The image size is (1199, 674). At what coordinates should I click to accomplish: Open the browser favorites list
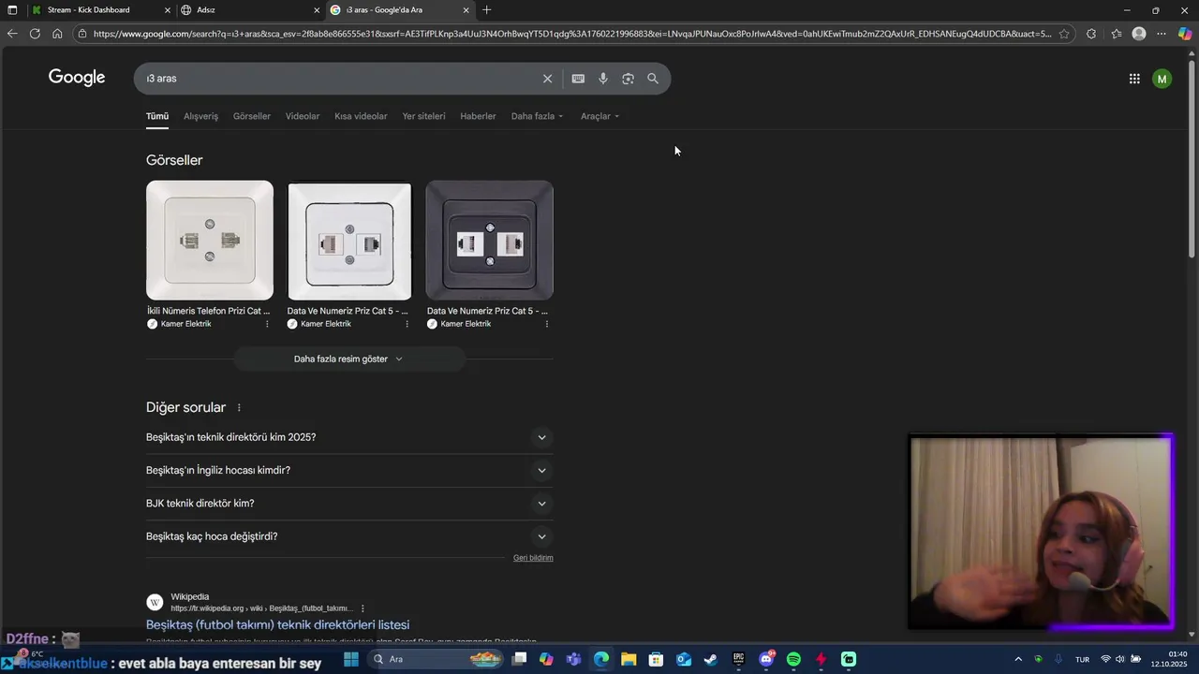tap(1117, 34)
